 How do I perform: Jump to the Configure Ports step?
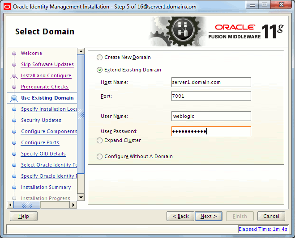pyautogui.click(x=40, y=142)
